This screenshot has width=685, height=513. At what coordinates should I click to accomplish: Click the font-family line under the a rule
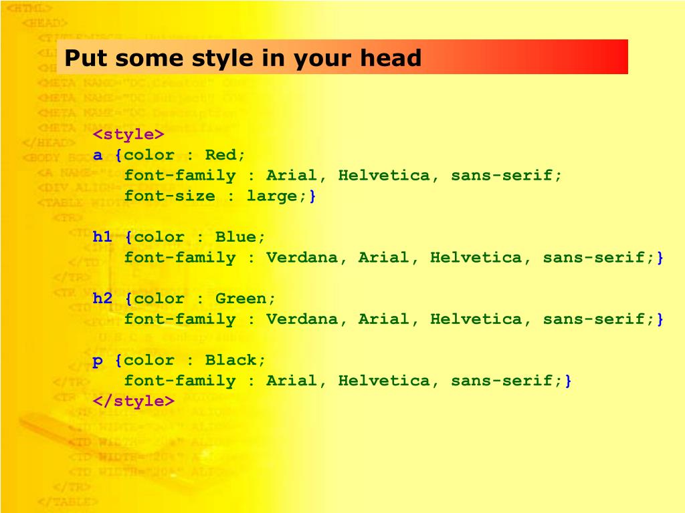click(x=343, y=176)
